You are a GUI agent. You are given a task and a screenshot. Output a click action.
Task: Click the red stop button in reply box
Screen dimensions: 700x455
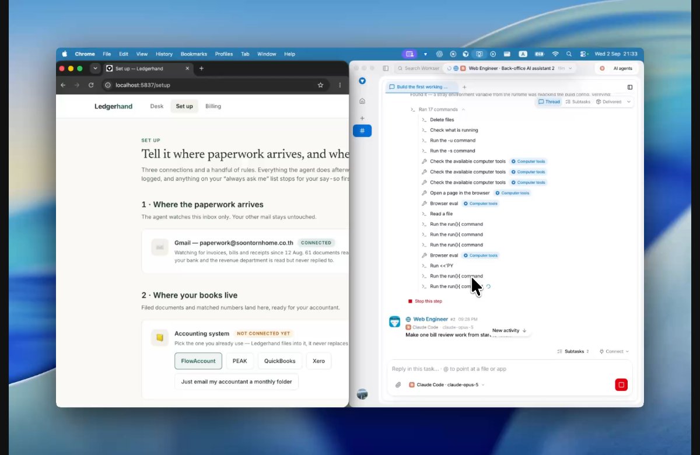621,385
